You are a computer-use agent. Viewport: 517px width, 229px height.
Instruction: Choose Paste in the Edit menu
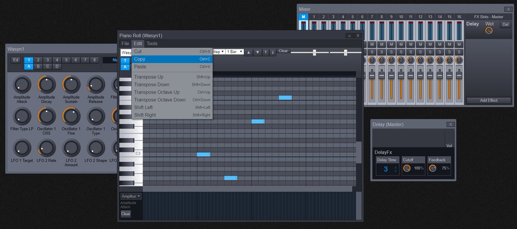tap(172, 67)
